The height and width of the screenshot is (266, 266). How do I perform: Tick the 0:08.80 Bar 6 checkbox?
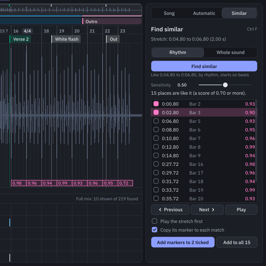point(156,129)
